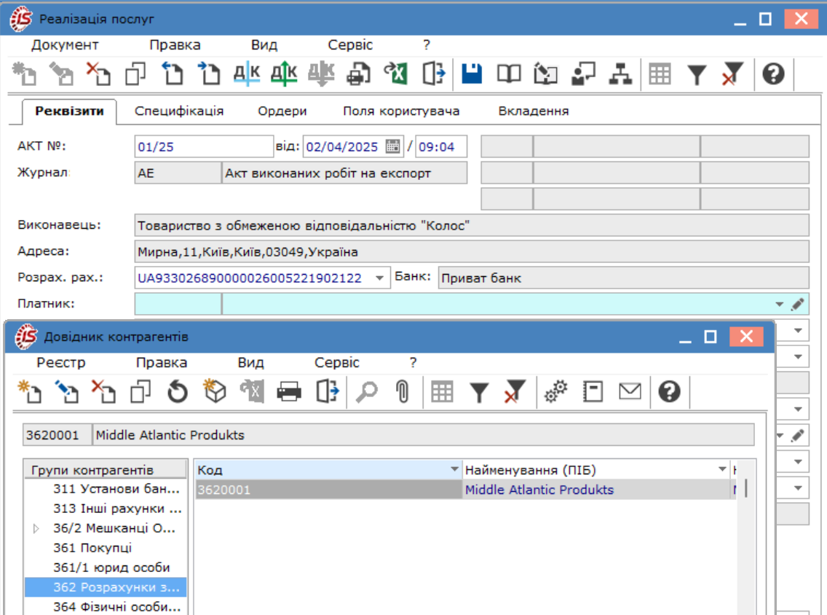827x615 pixels.
Task: Click the edit counterparty icon in Довідник контрагентів toolbar
Action: (66, 392)
